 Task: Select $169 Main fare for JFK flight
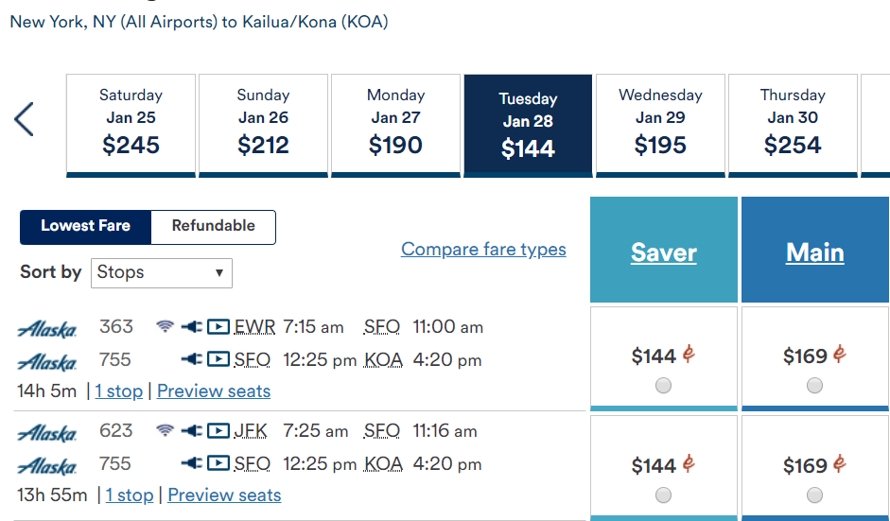(x=814, y=495)
